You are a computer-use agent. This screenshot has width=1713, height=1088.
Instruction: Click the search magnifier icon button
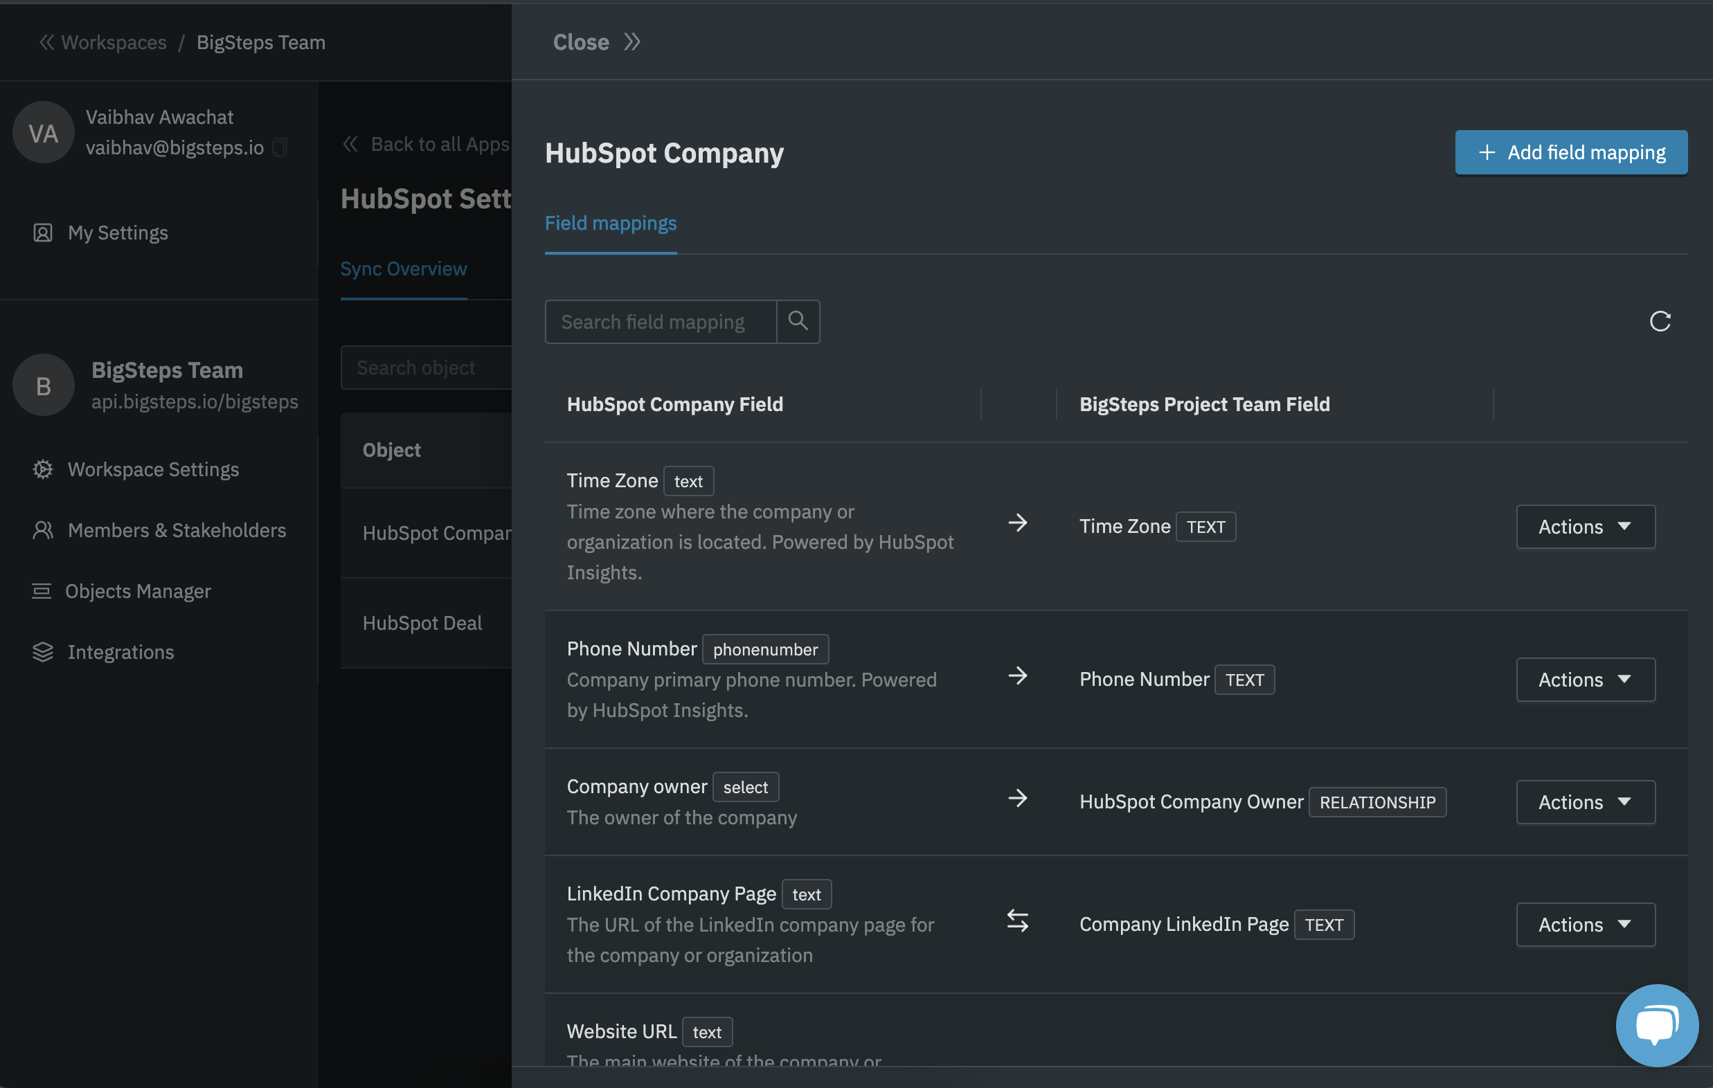click(x=798, y=321)
